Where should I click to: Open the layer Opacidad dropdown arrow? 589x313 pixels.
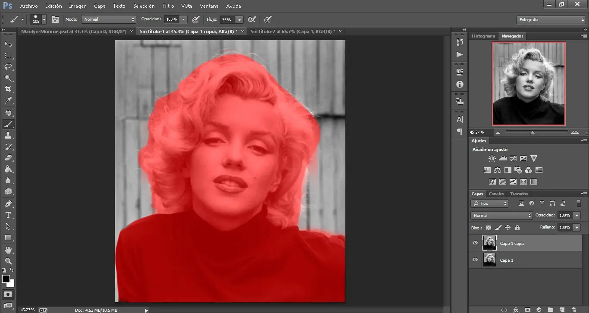click(577, 215)
